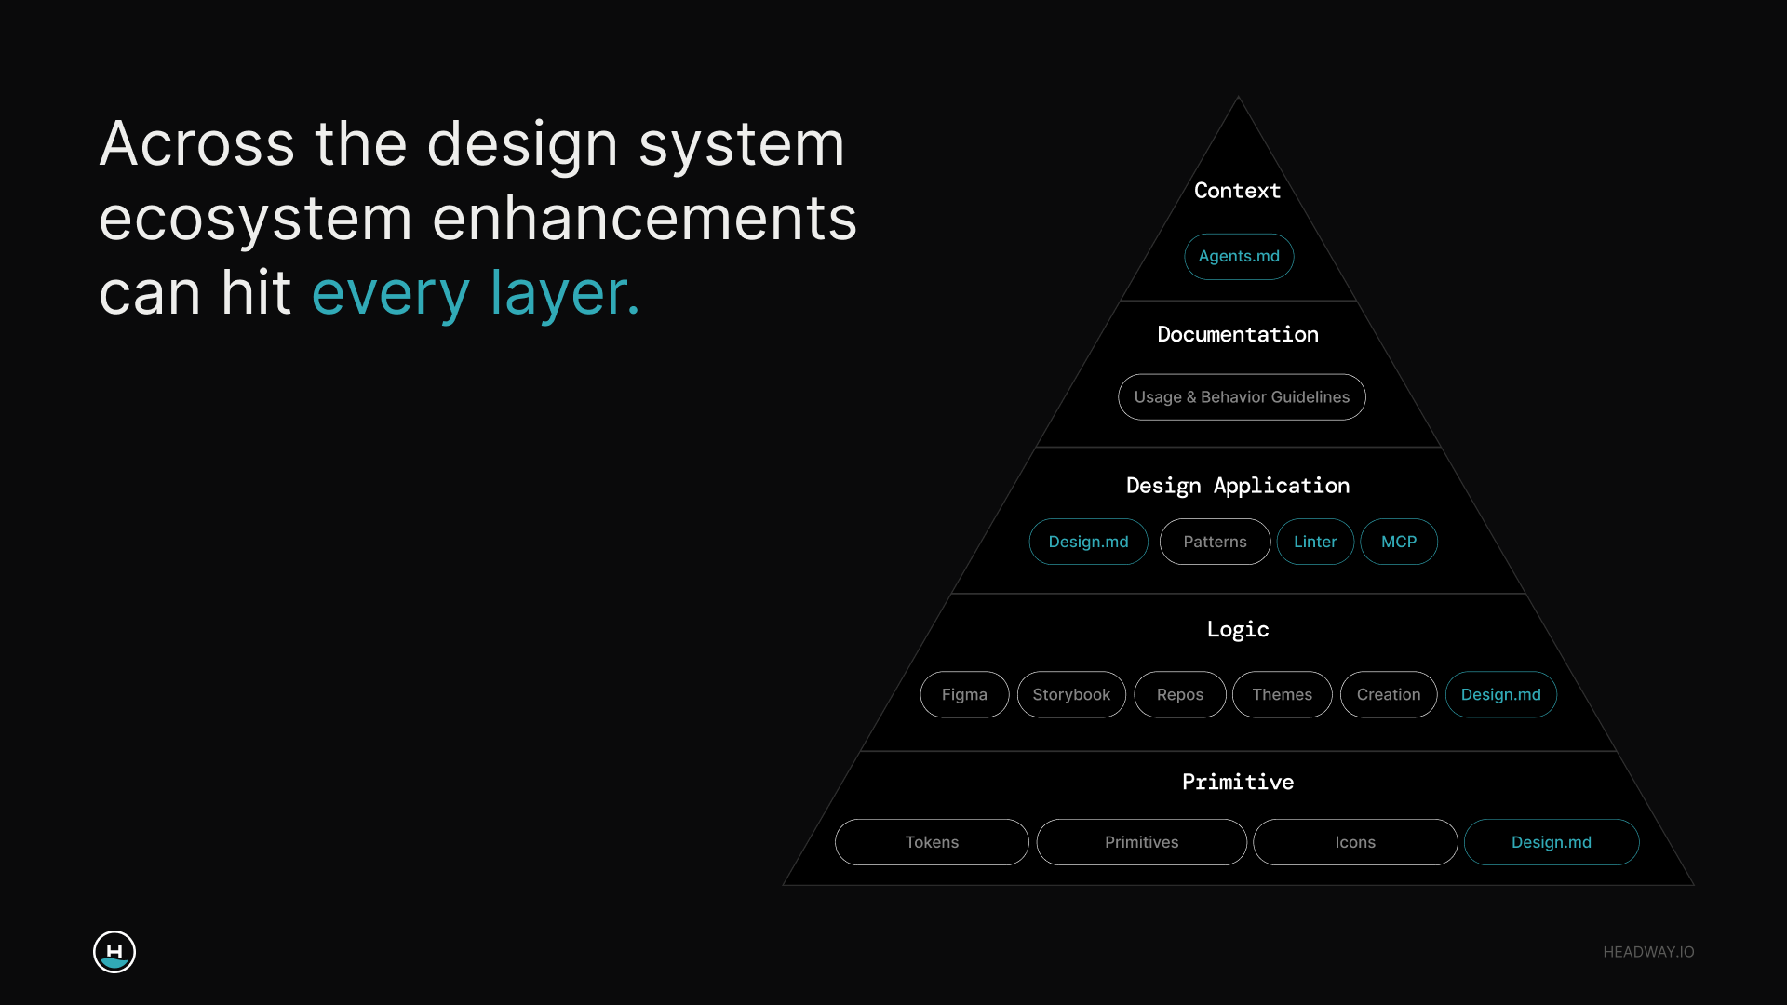The height and width of the screenshot is (1005, 1787).
Task: Click the Themes pill
Action: click(1282, 694)
